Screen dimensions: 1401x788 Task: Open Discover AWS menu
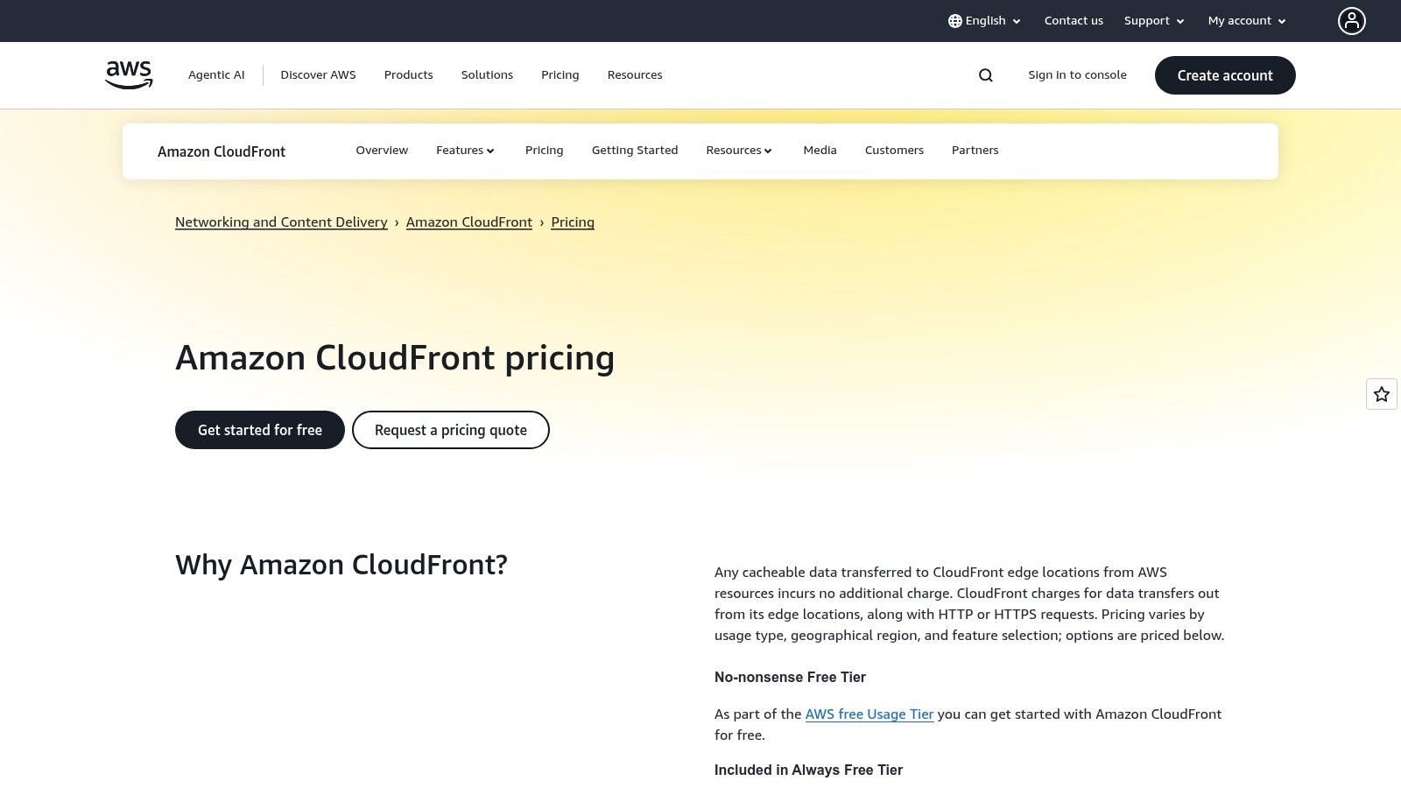318,75
